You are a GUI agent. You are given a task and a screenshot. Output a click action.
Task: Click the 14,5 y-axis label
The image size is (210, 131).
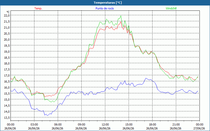7,106
